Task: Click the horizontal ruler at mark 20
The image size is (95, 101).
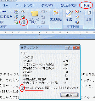Action: pos(53,33)
